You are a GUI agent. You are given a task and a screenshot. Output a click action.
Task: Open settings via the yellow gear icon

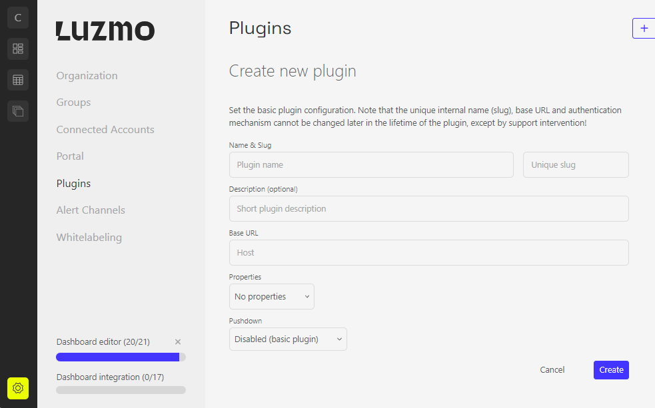click(x=17, y=388)
